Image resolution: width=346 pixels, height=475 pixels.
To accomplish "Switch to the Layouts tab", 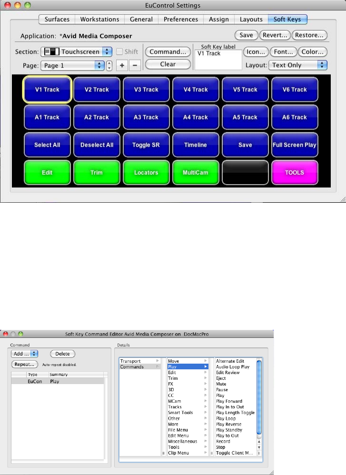I will tap(251, 19).
